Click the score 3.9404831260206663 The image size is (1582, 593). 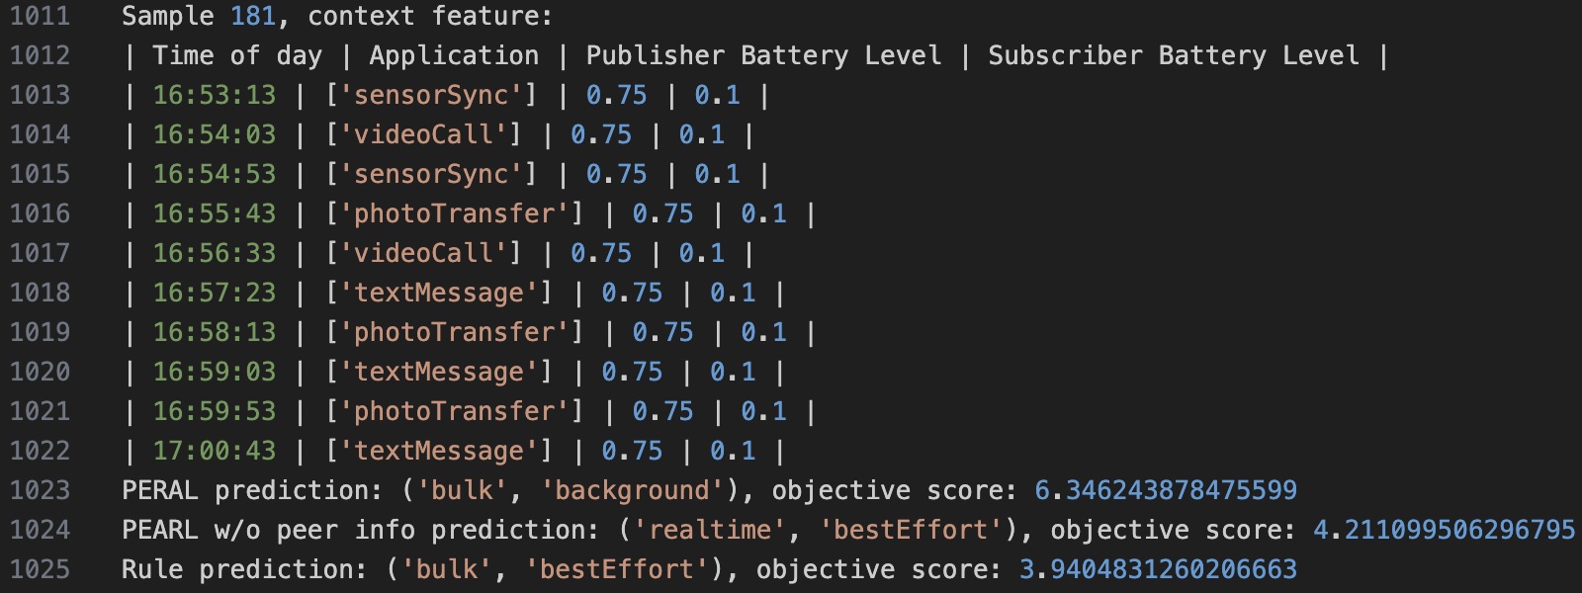point(1158,569)
